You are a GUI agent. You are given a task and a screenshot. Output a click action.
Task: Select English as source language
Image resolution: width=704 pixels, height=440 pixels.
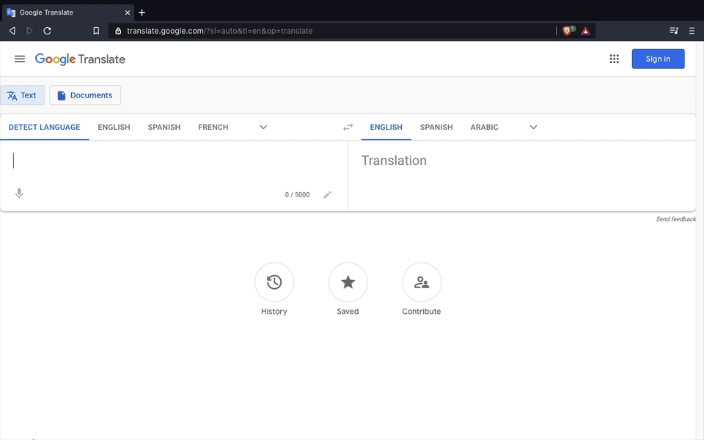[114, 127]
